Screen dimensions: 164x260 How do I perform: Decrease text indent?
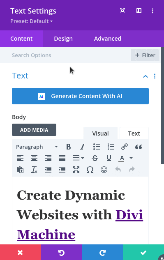tap(48, 170)
